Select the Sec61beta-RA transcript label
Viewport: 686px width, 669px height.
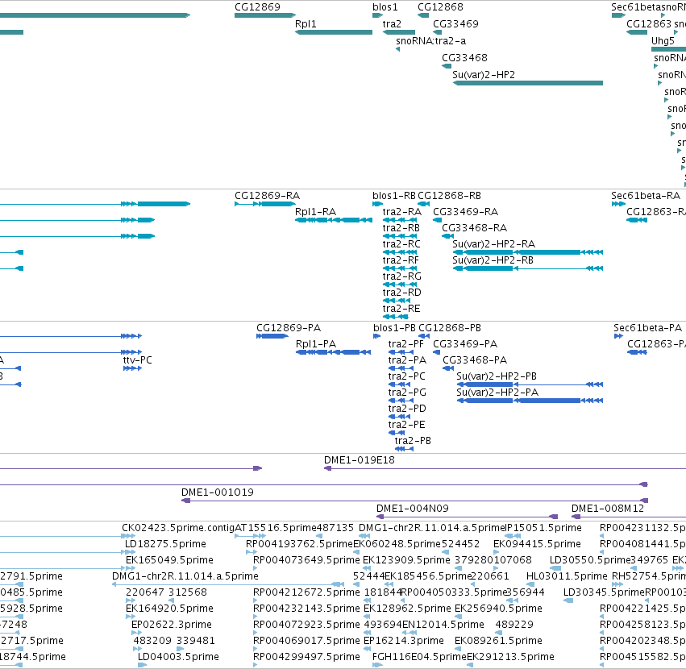pos(646,196)
